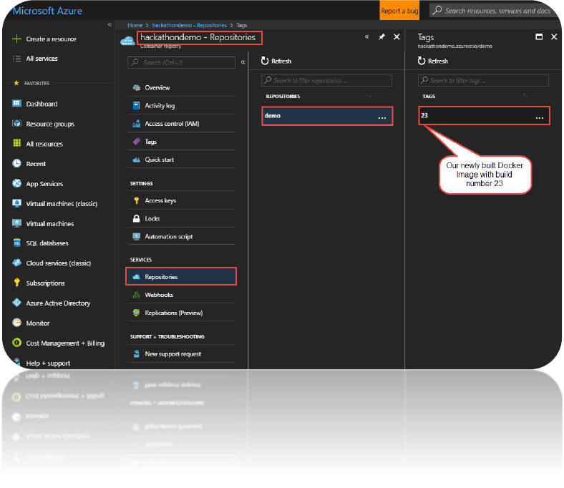The image size is (564, 488).
Task: Open the App Services globe icon
Action: 16,183
